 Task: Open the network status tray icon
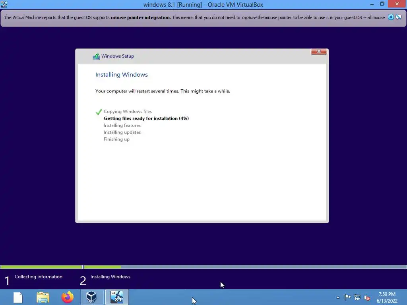tap(357, 297)
